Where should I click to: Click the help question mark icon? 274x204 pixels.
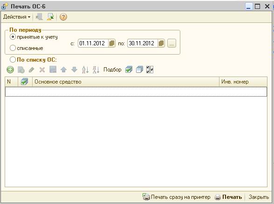[x=63, y=17]
